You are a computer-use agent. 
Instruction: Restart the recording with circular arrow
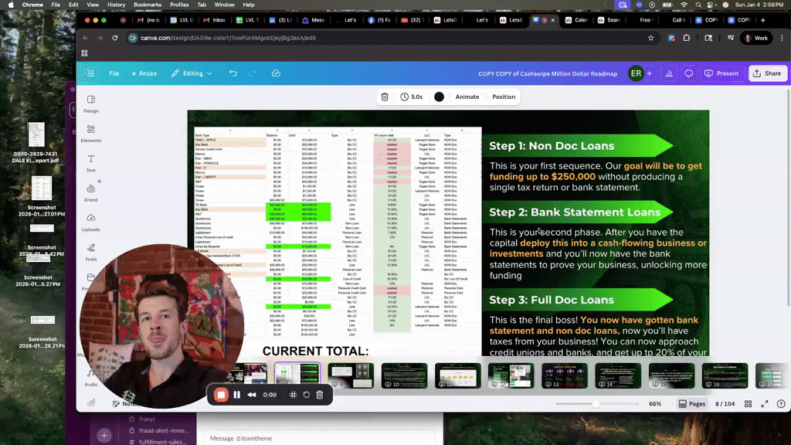click(306, 395)
